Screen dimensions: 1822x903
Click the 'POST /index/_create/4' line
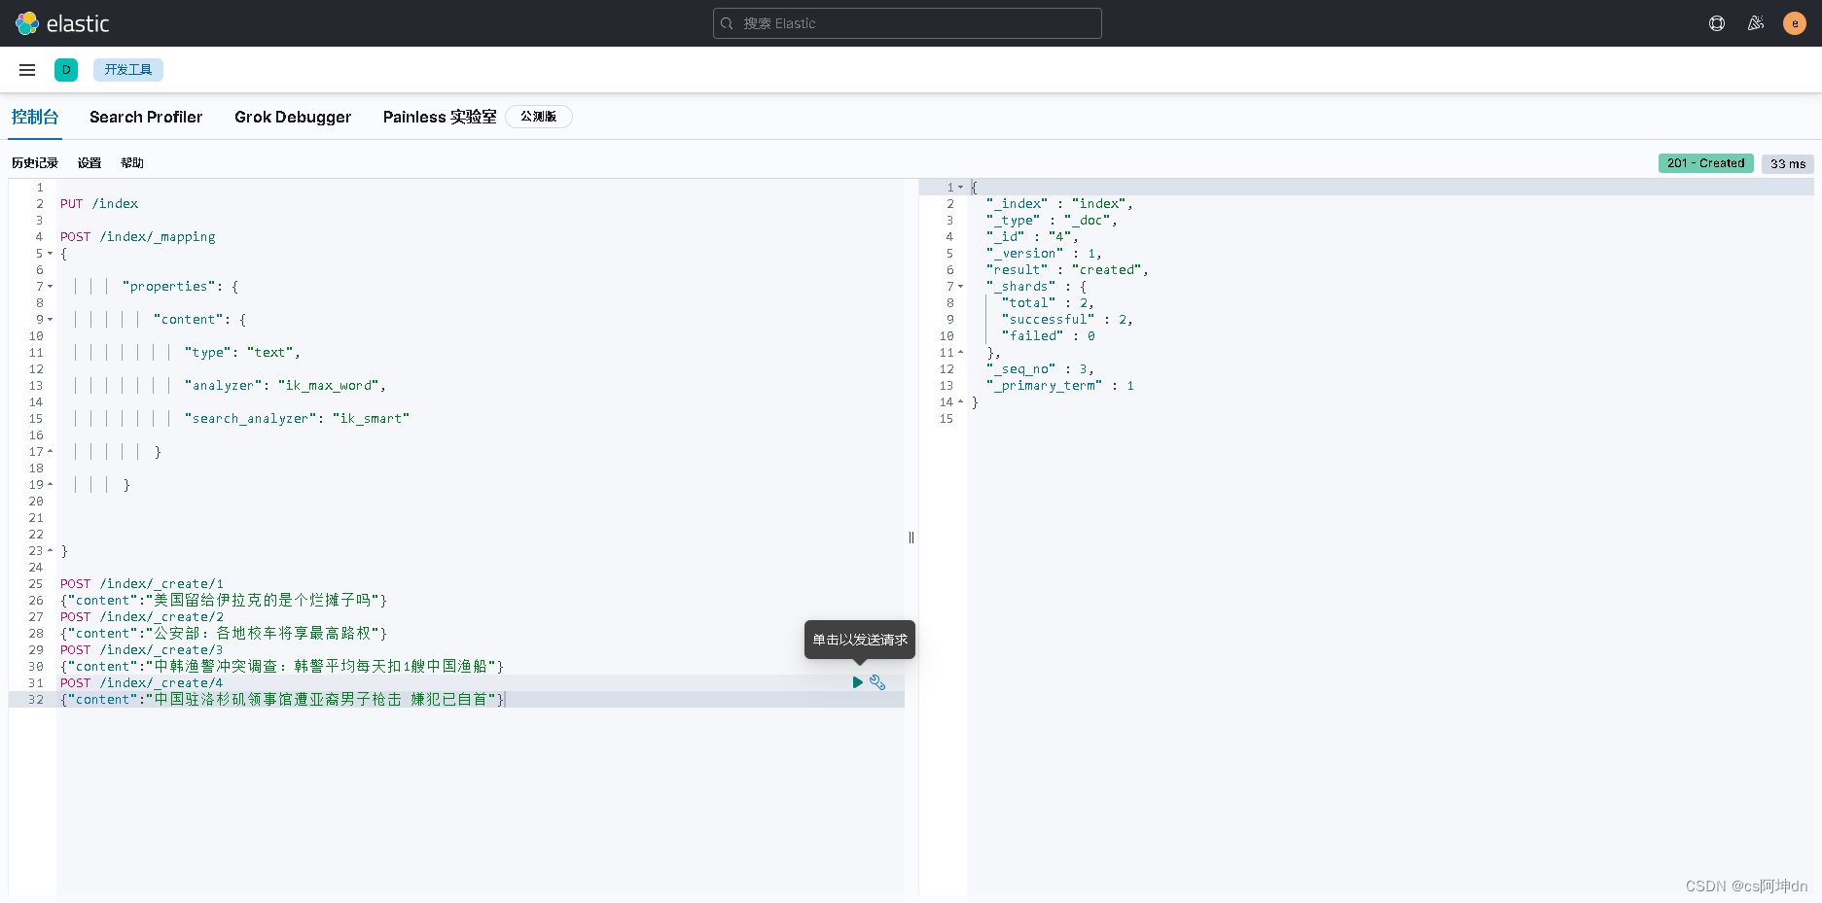142,683
